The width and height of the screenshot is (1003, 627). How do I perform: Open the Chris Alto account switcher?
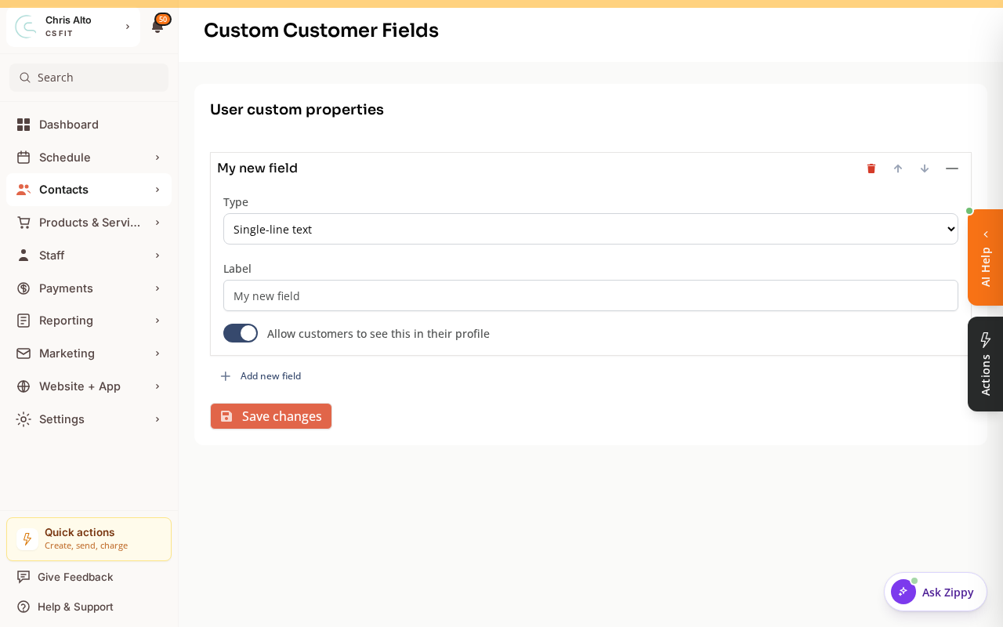coord(73,27)
